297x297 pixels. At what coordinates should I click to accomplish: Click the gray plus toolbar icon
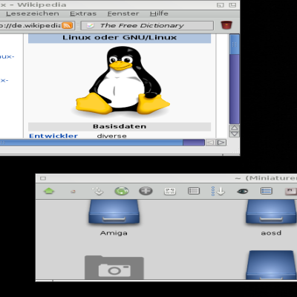pyautogui.click(x=146, y=191)
